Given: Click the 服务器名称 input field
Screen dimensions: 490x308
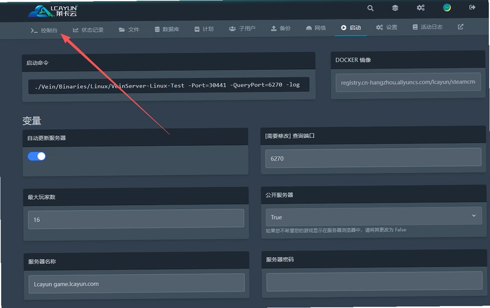Looking at the screenshot, I should click(x=137, y=284).
